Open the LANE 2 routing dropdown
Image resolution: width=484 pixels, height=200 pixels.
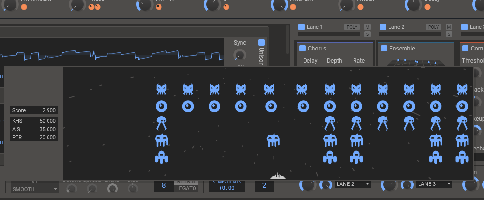pos(353,184)
